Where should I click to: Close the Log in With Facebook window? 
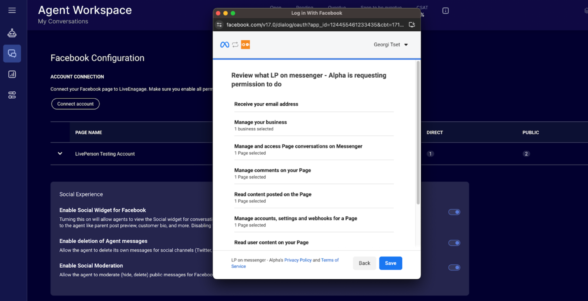pyautogui.click(x=218, y=13)
